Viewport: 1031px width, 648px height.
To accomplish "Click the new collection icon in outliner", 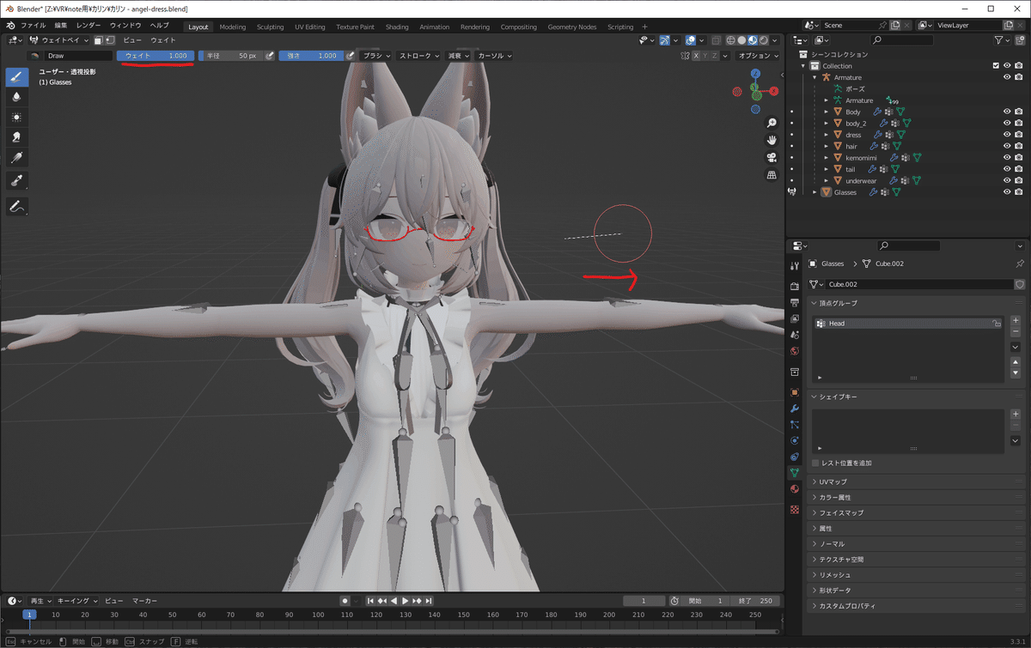I will pos(1021,40).
